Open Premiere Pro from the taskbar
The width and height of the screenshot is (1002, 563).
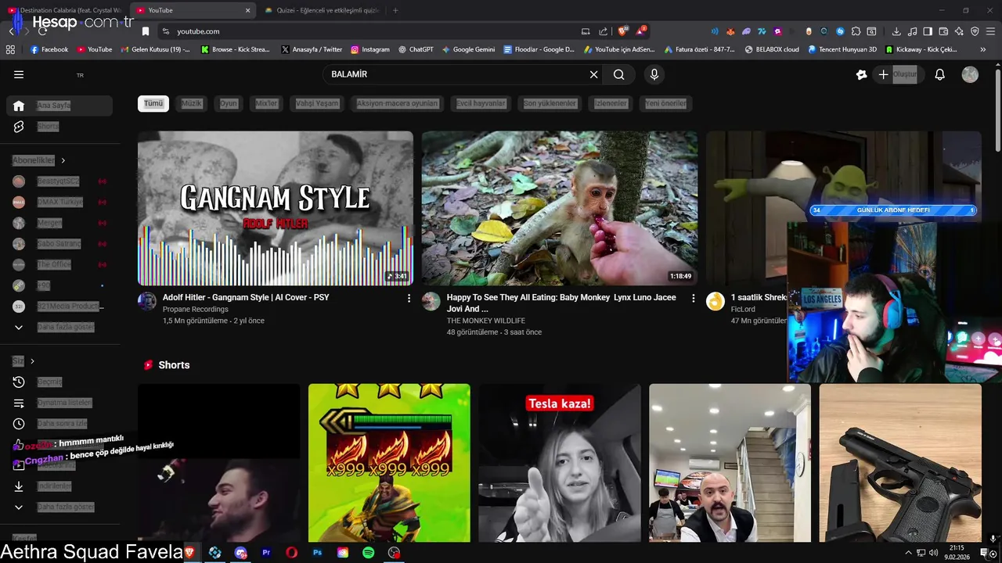[266, 553]
